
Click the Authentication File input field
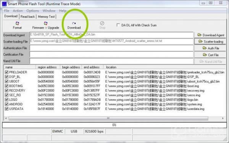(x=111, y=48)
